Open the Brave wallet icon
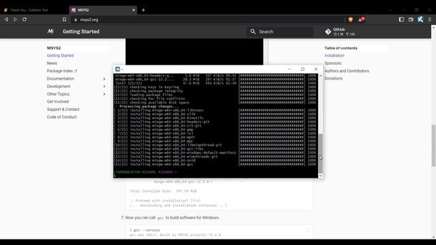436x245 pixels. 411,20
